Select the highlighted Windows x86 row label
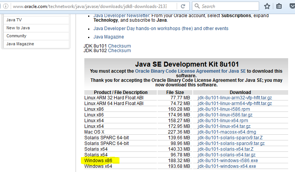The height and width of the screenshot is (172, 295). 98,161
